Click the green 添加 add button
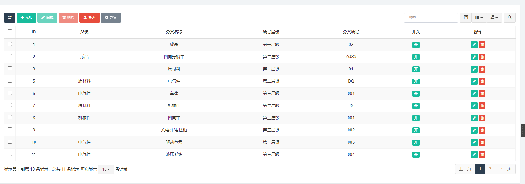The height and width of the screenshot is (184, 525). tap(26, 18)
